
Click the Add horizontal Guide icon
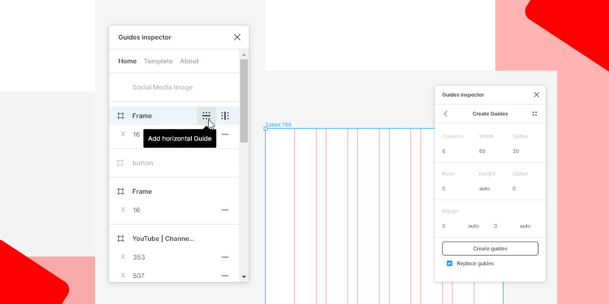coord(206,116)
